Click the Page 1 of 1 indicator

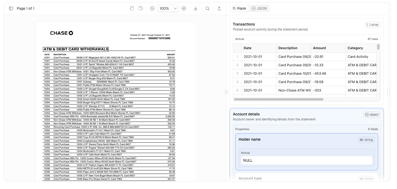[x=25, y=8]
